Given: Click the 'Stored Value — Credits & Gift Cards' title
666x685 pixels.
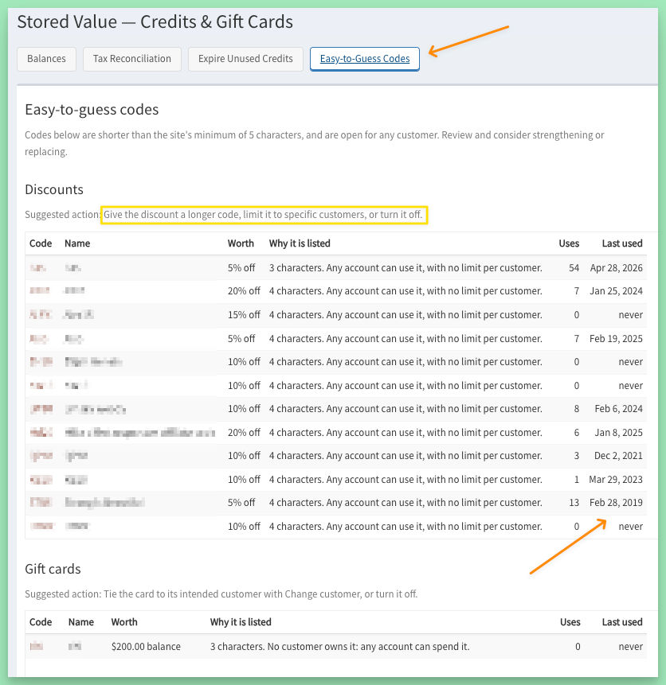Looking at the screenshot, I should click(x=155, y=21).
